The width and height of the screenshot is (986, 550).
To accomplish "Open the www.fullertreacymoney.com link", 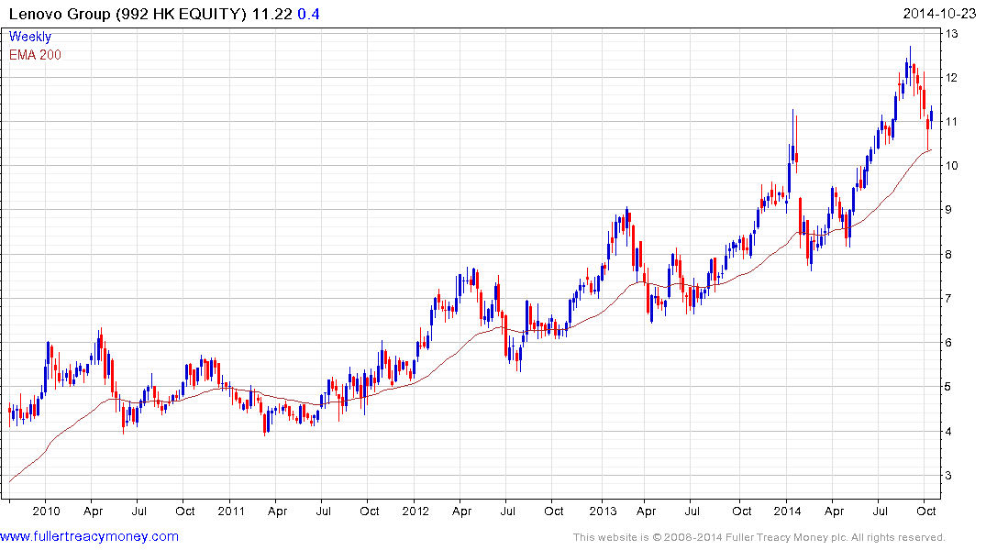I will 89,536.
